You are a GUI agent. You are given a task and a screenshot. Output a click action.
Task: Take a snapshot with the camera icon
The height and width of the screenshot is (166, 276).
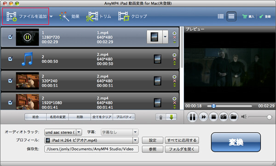[224, 117]
